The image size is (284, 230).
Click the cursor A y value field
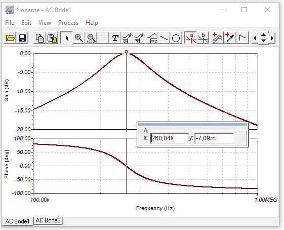pyautogui.click(x=214, y=138)
